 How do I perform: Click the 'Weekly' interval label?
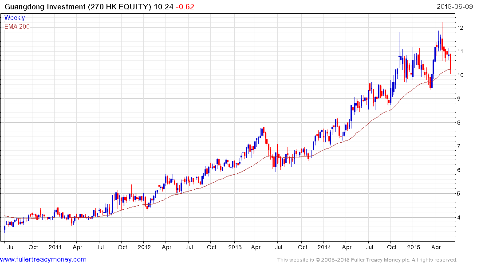[x=15, y=18]
